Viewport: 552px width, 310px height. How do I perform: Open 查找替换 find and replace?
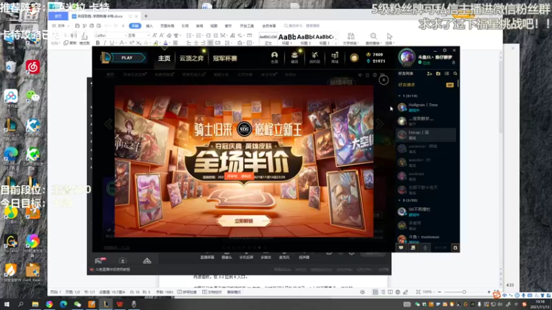pos(373,39)
